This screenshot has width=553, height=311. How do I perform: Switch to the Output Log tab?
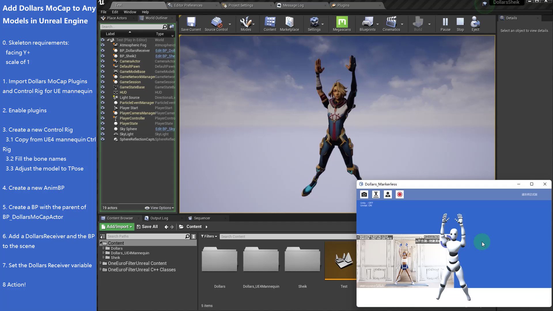click(x=159, y=218)
